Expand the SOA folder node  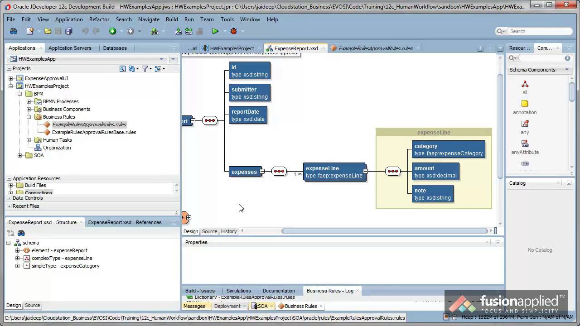(x=20, y=155)
